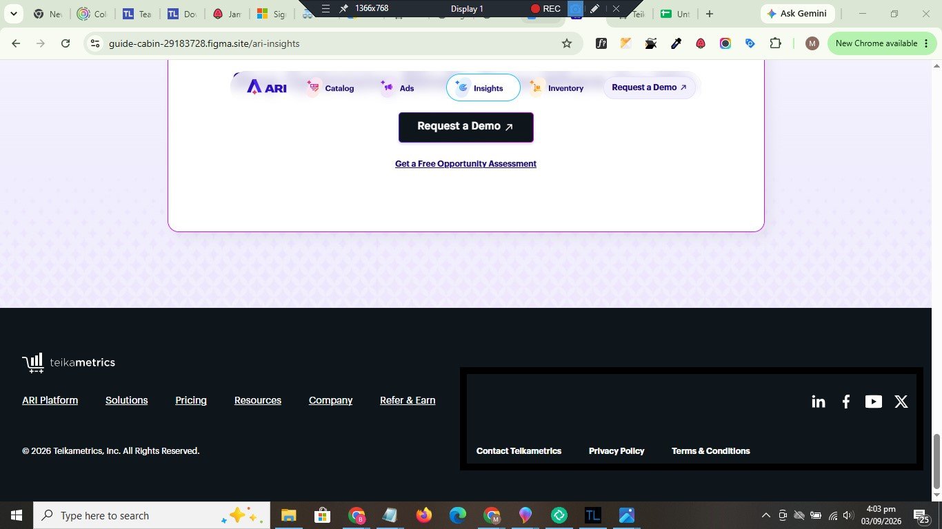Open Microsoft Store from taskbar

322,515
